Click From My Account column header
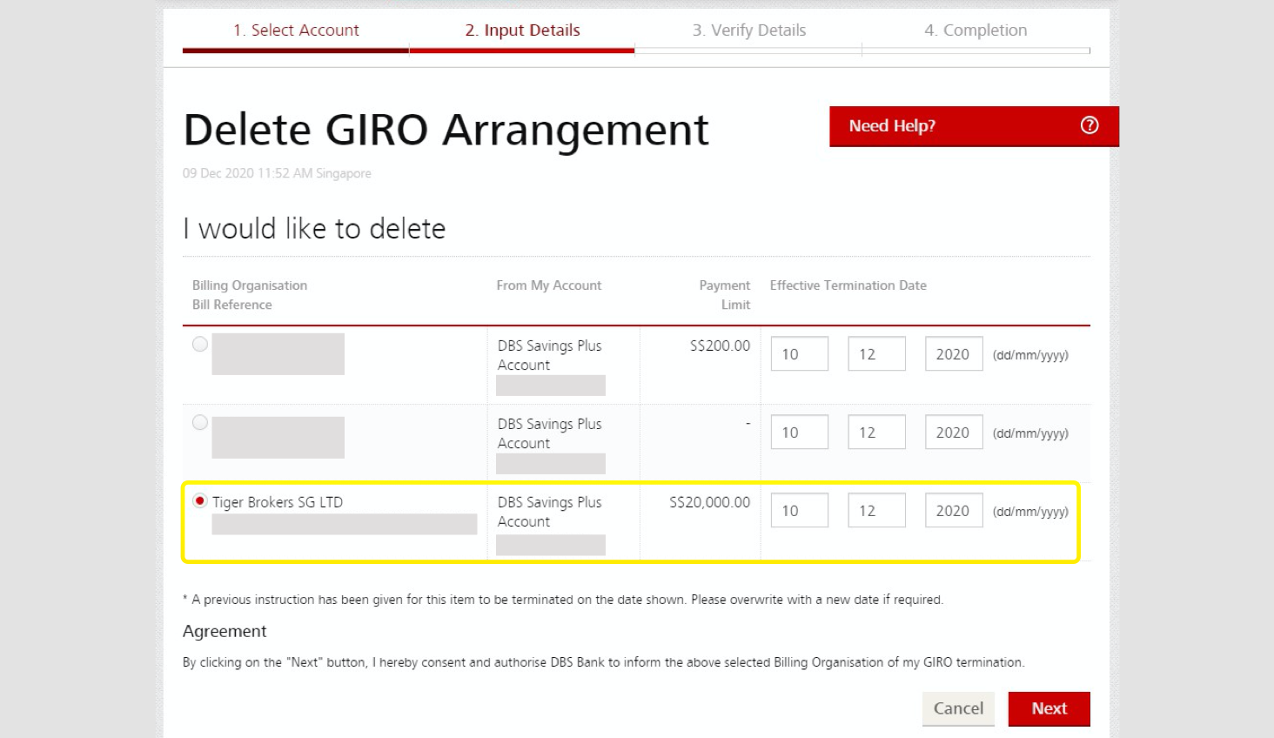 [549, 285]
